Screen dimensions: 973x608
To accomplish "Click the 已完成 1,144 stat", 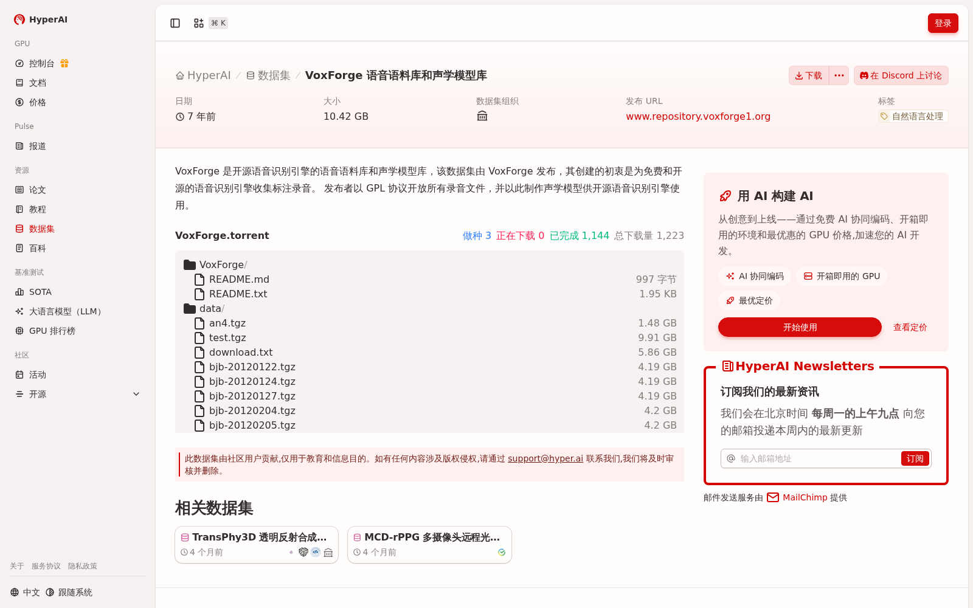I will (x=580, y=235).
